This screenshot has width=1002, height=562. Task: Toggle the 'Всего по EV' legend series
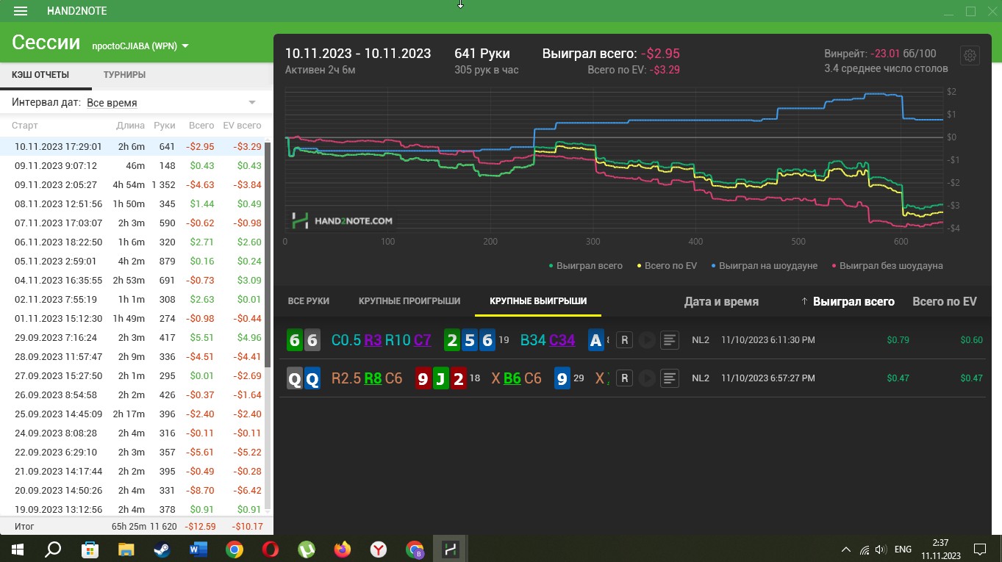pos(667,266)
